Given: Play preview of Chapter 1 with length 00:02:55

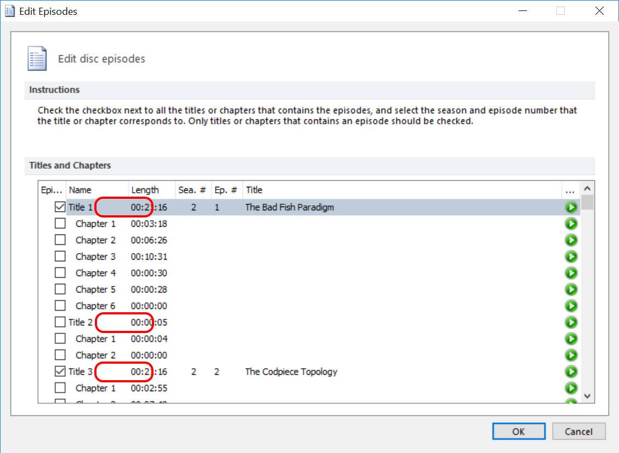Looking at the screenshot, I should pyautogui.click(x=571, y=388).
